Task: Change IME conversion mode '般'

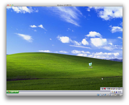Action: click(x=109, y=89)
